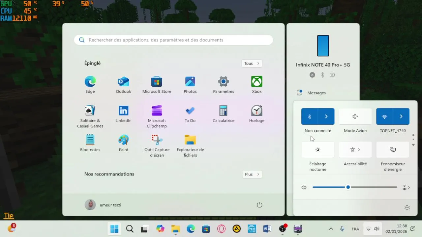
Task: Show hidden system tray icons
Action: 331,229
